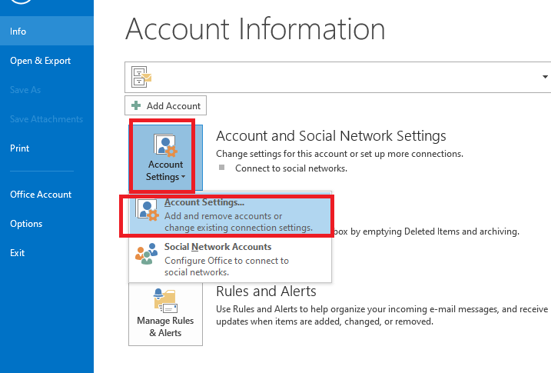Open the Office Account page
This screenshot has width=551, height=373.
tap(41, 195)
